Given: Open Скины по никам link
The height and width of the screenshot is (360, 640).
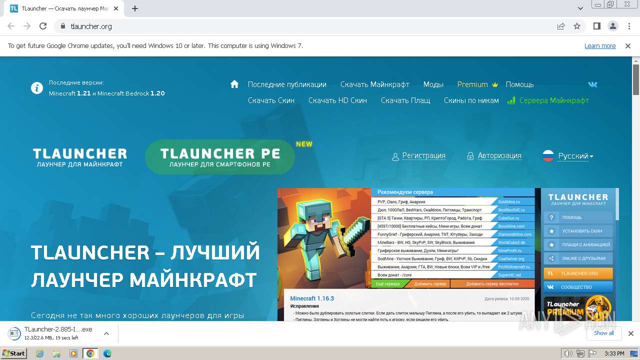Looking at the screenshot, I should (471, 100).
